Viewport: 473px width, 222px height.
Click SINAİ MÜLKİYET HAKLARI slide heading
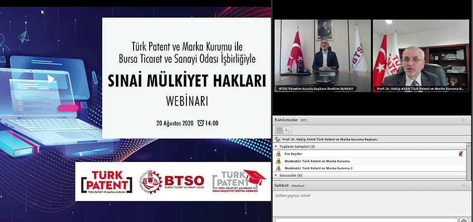pos(187,81)
